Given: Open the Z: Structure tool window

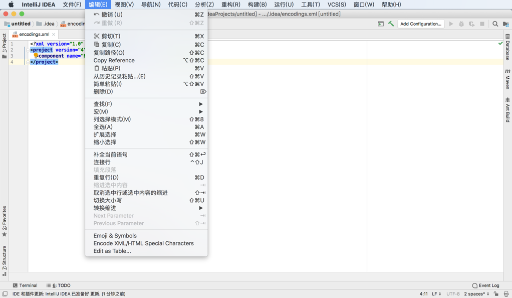Looking at the screenshot, I should pyautogui.click(x=4, y=261).
